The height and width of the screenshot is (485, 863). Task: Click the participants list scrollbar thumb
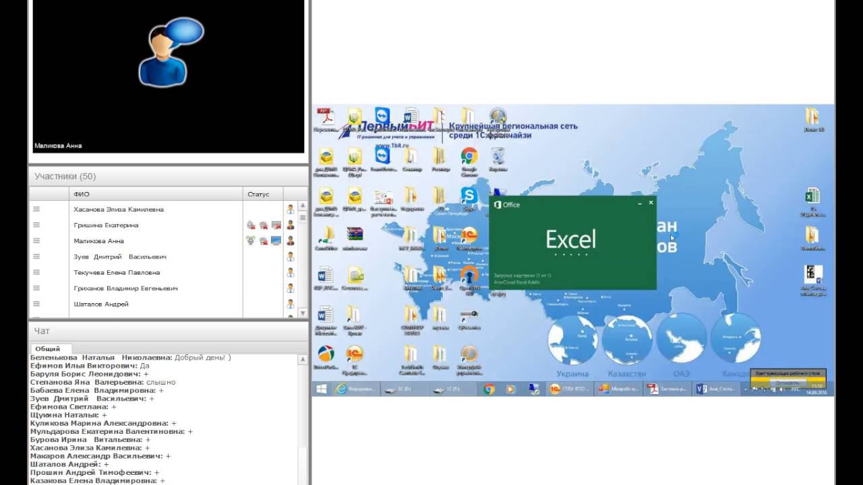[303, 218]
